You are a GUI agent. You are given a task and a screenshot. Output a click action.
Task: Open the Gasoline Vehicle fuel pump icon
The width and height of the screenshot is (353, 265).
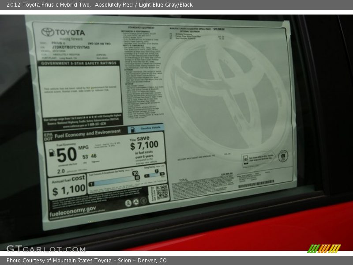pos(132,129)
